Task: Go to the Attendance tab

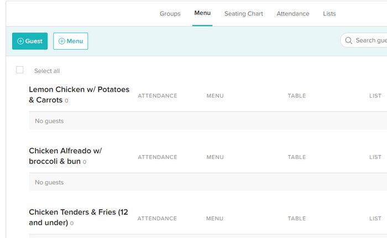Action: pyautogui.click(x=293, y=14)
